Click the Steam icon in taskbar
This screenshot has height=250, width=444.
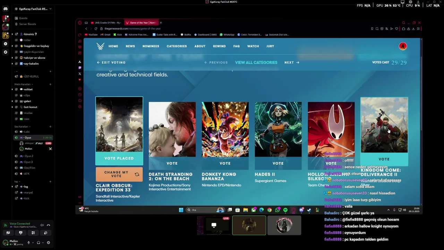309,210
